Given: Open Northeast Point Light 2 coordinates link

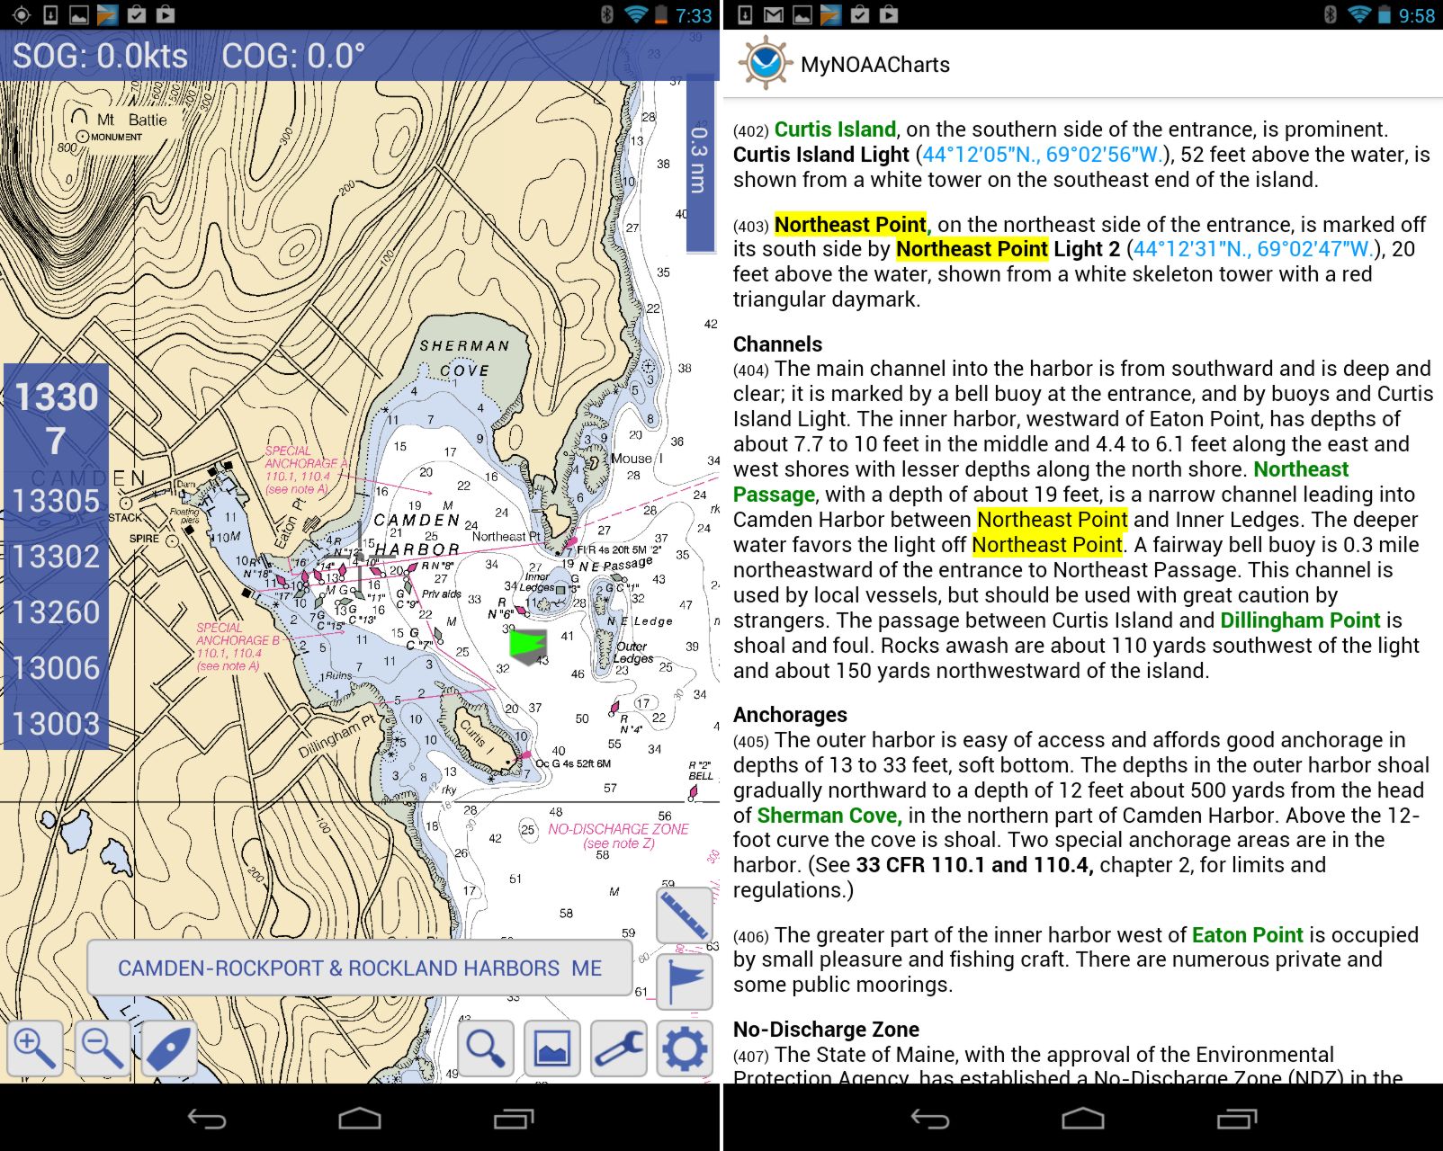Looking at the screenshot, I should point(1253,249).
